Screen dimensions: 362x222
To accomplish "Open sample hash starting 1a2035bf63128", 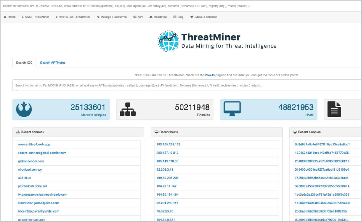I will pyautogui.click(x=322, y=203).
